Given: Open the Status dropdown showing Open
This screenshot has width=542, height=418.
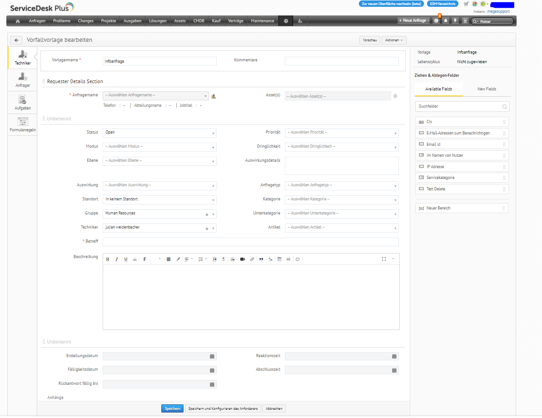Looking at the screenshot, I should [160, 133].
